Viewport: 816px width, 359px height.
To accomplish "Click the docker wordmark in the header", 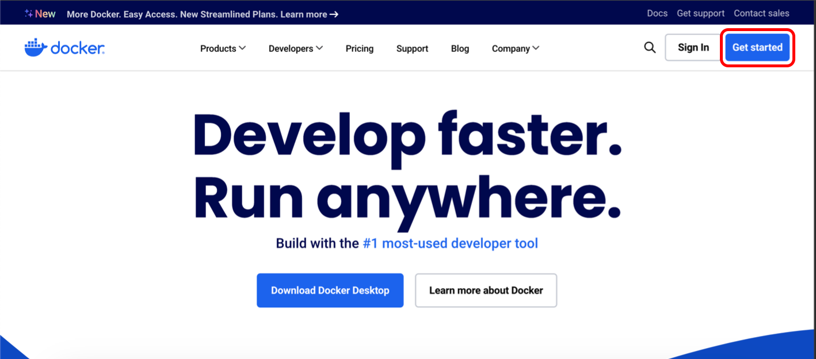I will coord(78,48).
